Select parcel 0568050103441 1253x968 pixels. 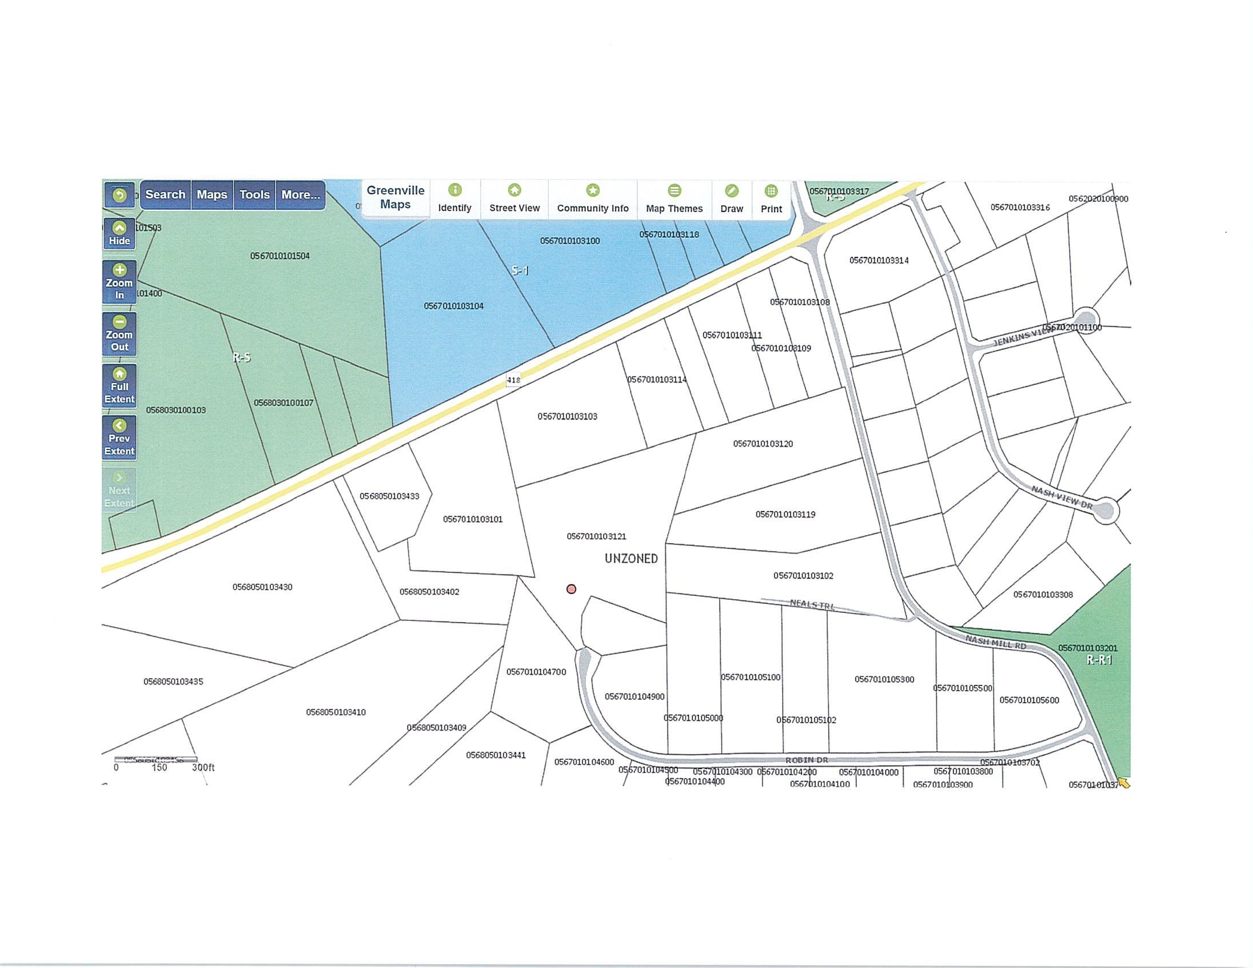(496, 756)
